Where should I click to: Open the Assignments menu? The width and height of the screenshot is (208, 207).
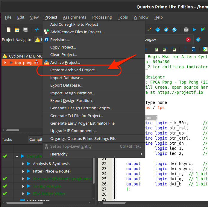coord(75,17)
